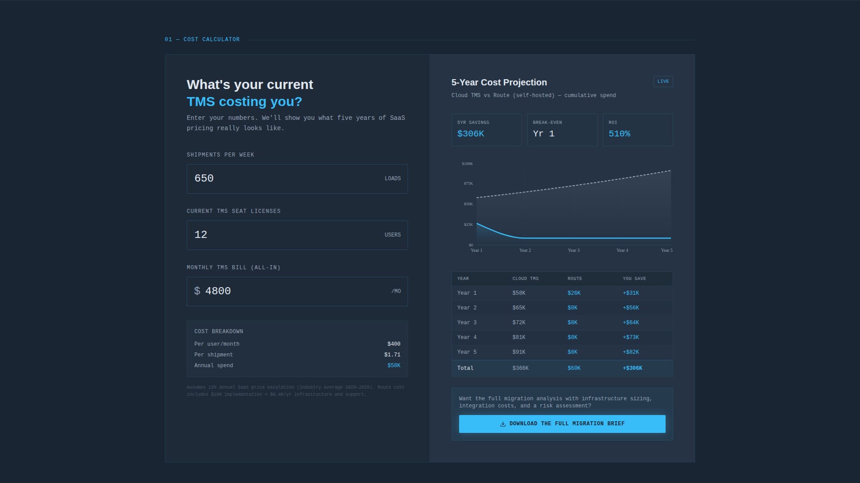The width and height of the screenshot is (860, 483).
Task: Click the USERS unit label
Action: 392,235
